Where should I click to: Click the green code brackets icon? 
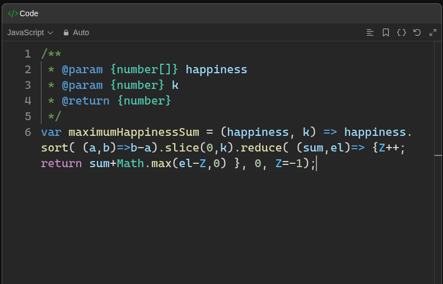tap(13, 13)
